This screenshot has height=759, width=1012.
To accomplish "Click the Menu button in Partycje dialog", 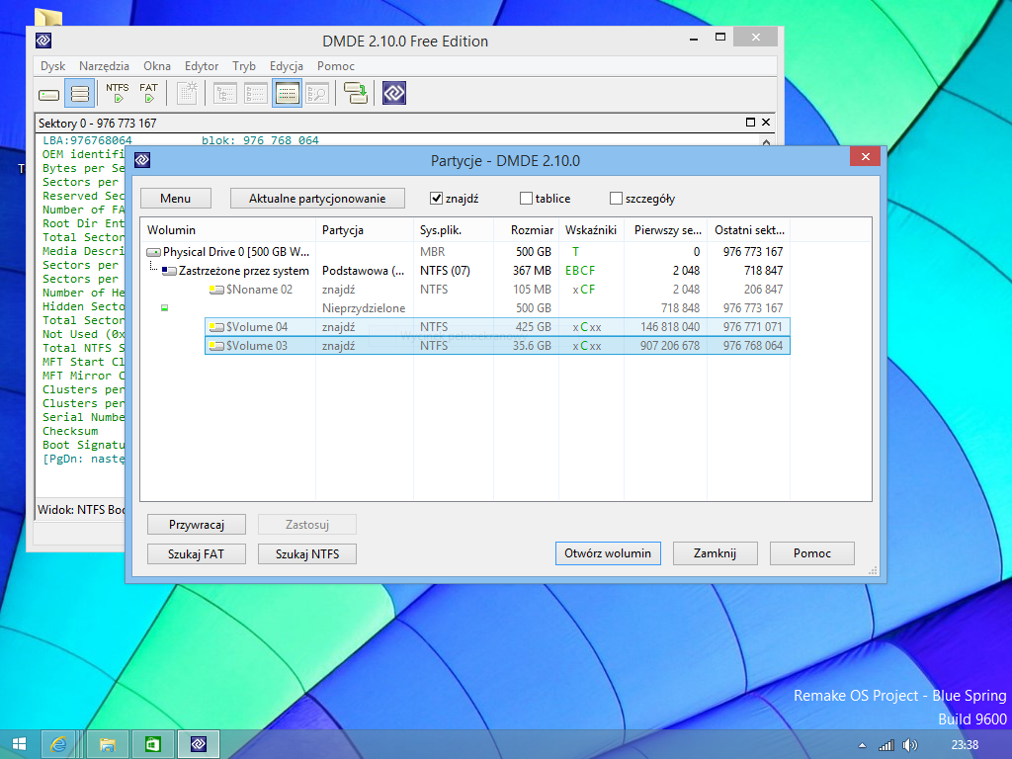I will (x=176, y=199).
